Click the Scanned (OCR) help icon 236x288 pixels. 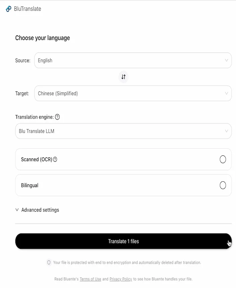pyautogui.click(x=54, y=159)
